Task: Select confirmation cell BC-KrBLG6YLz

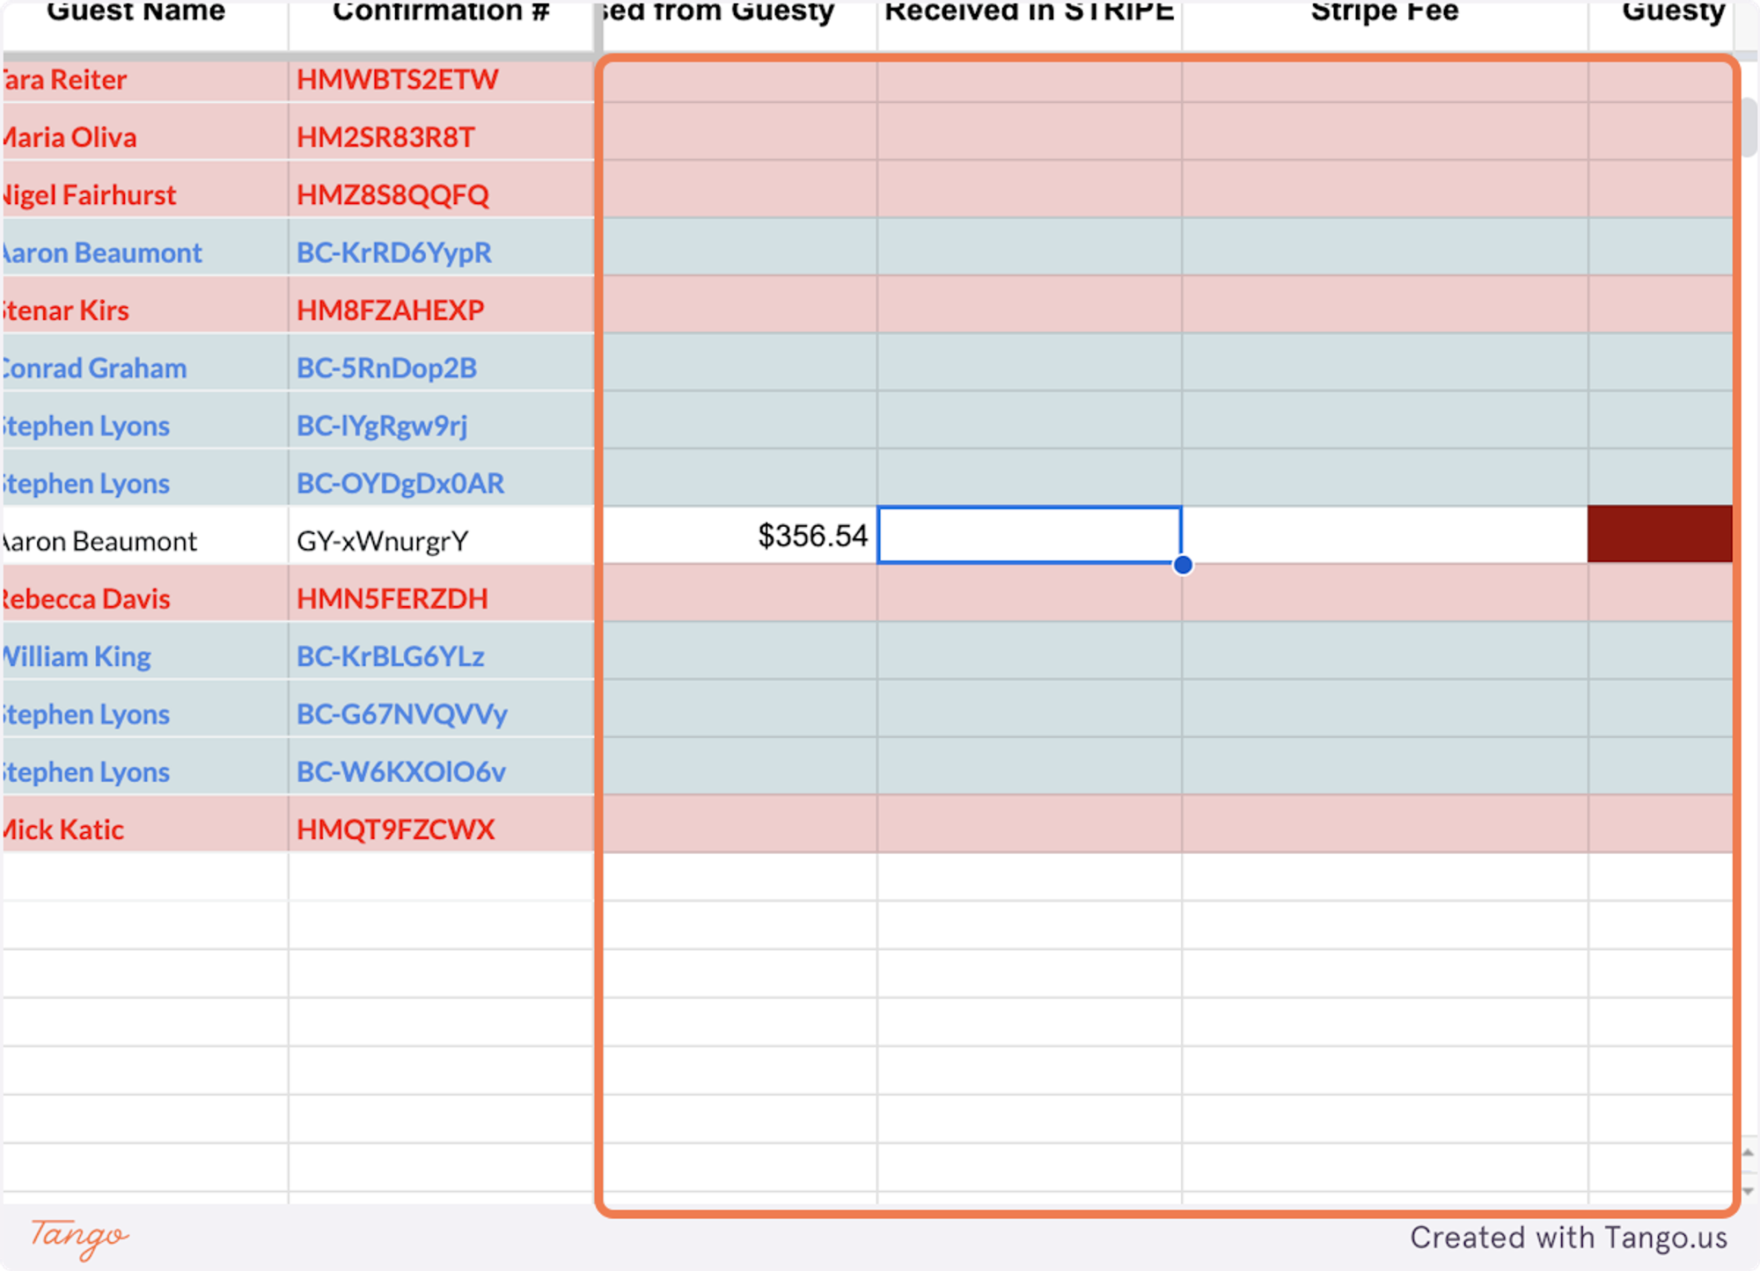Action: (x=441, y=656)
